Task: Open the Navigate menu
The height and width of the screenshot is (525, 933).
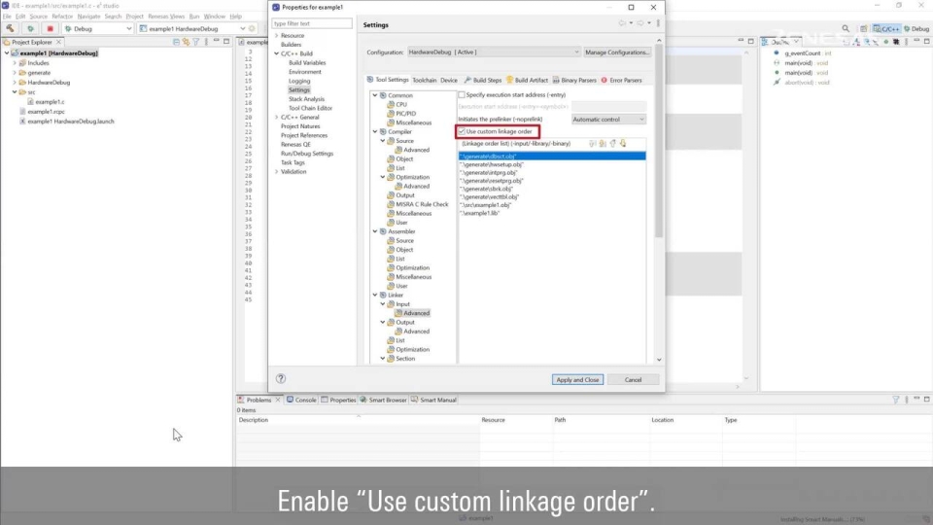Action: (88, 17)
